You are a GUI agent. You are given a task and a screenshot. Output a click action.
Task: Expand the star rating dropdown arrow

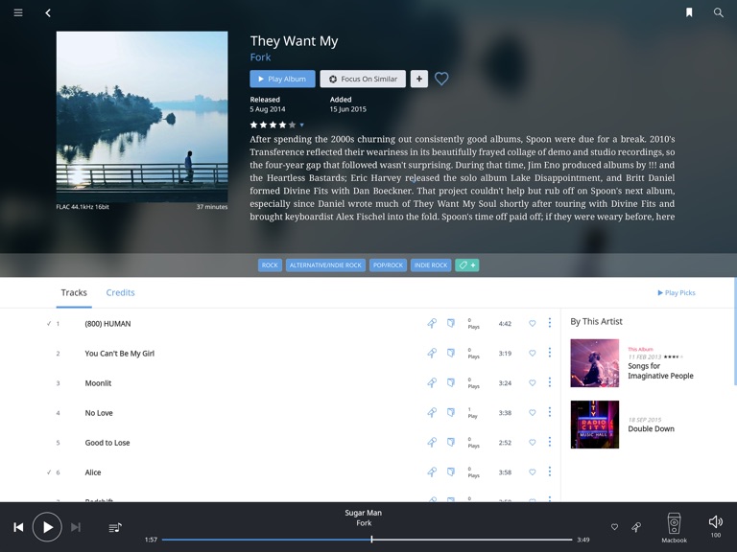pos(301,125)
